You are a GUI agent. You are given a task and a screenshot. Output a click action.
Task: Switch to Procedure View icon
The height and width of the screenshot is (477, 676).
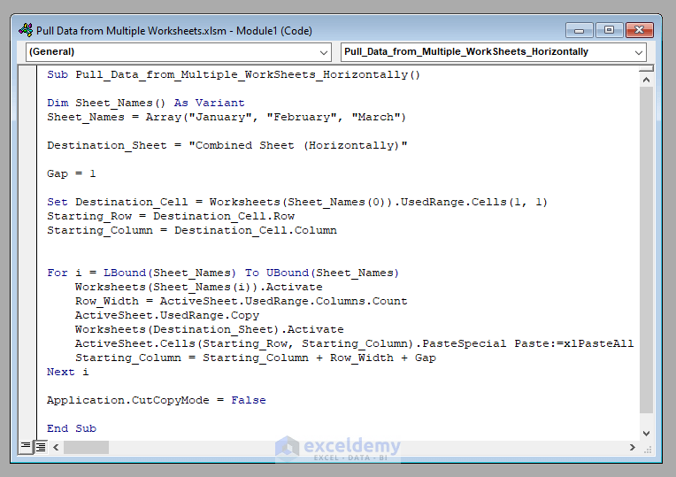tap(26, 446)
